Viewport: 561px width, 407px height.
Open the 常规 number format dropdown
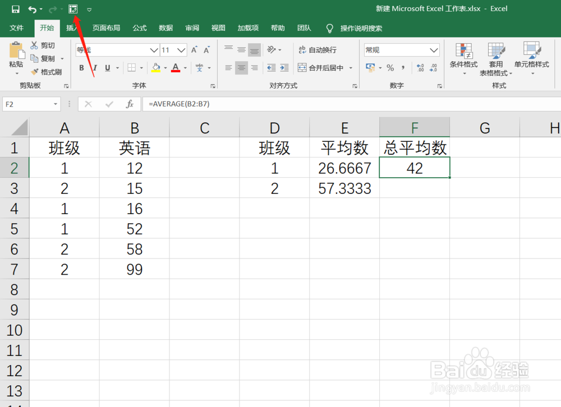401,50
